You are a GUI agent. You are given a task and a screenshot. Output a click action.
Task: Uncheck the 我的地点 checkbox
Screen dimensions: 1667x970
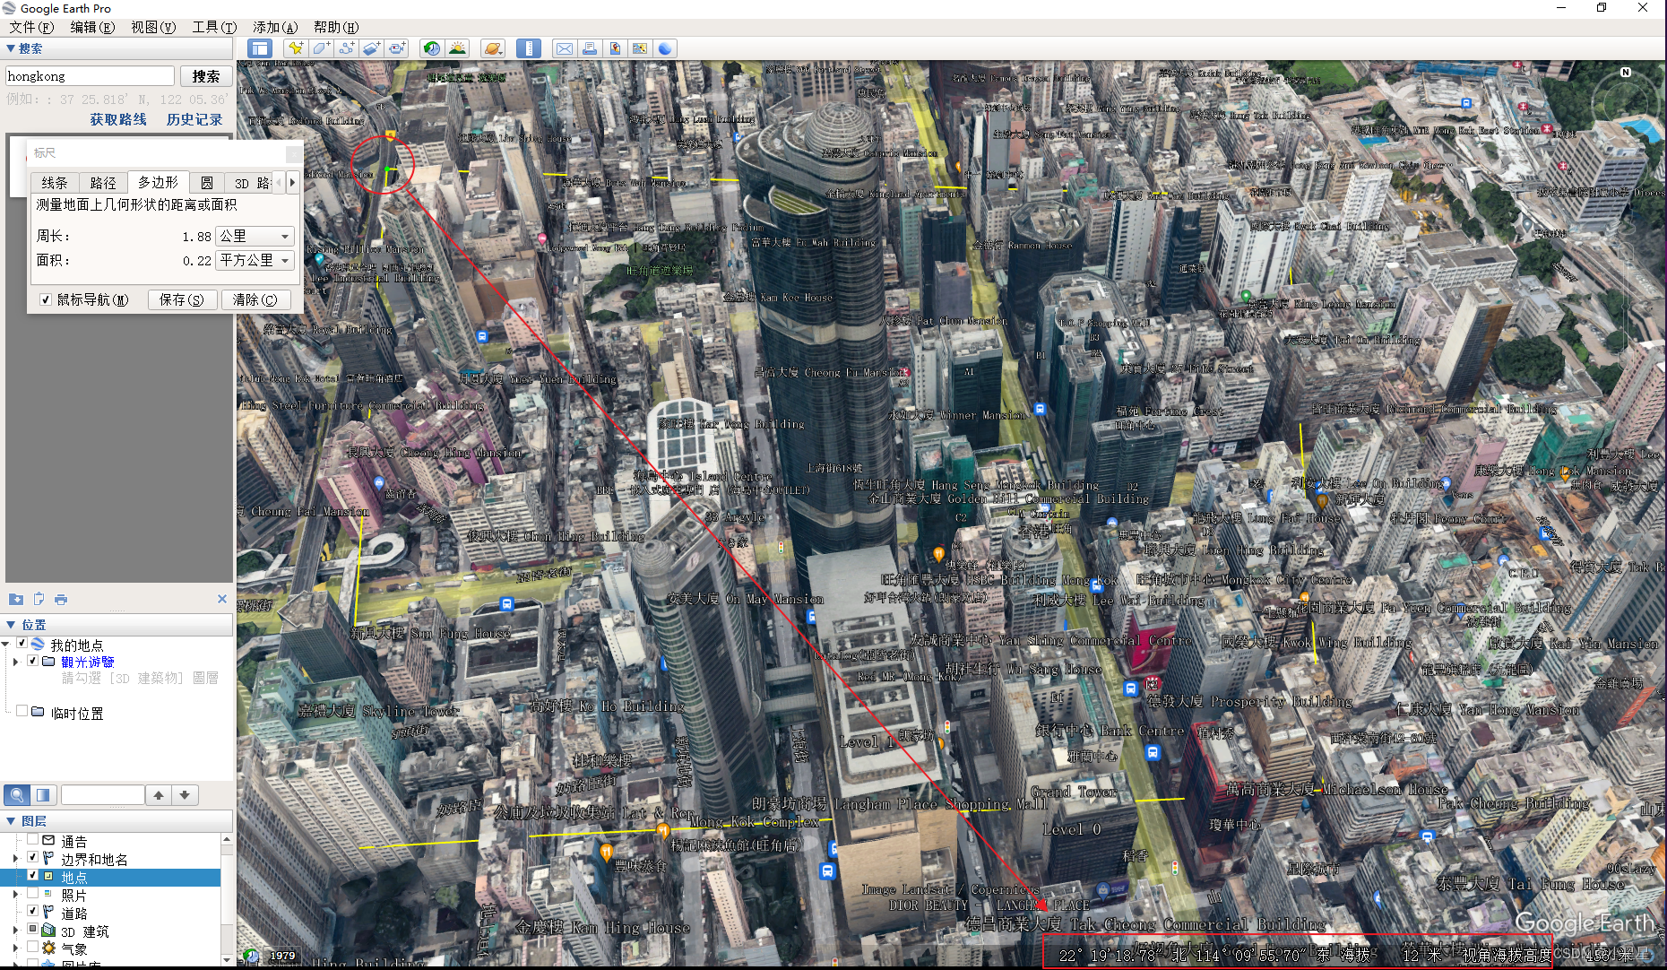(x=22, y=644)
